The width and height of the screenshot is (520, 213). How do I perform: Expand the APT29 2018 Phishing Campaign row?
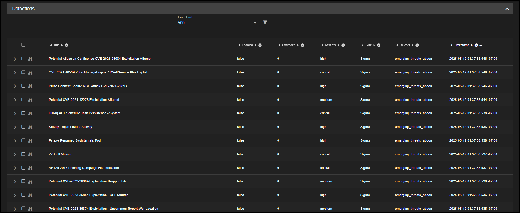pyautogui.click(x=15, y=168)
